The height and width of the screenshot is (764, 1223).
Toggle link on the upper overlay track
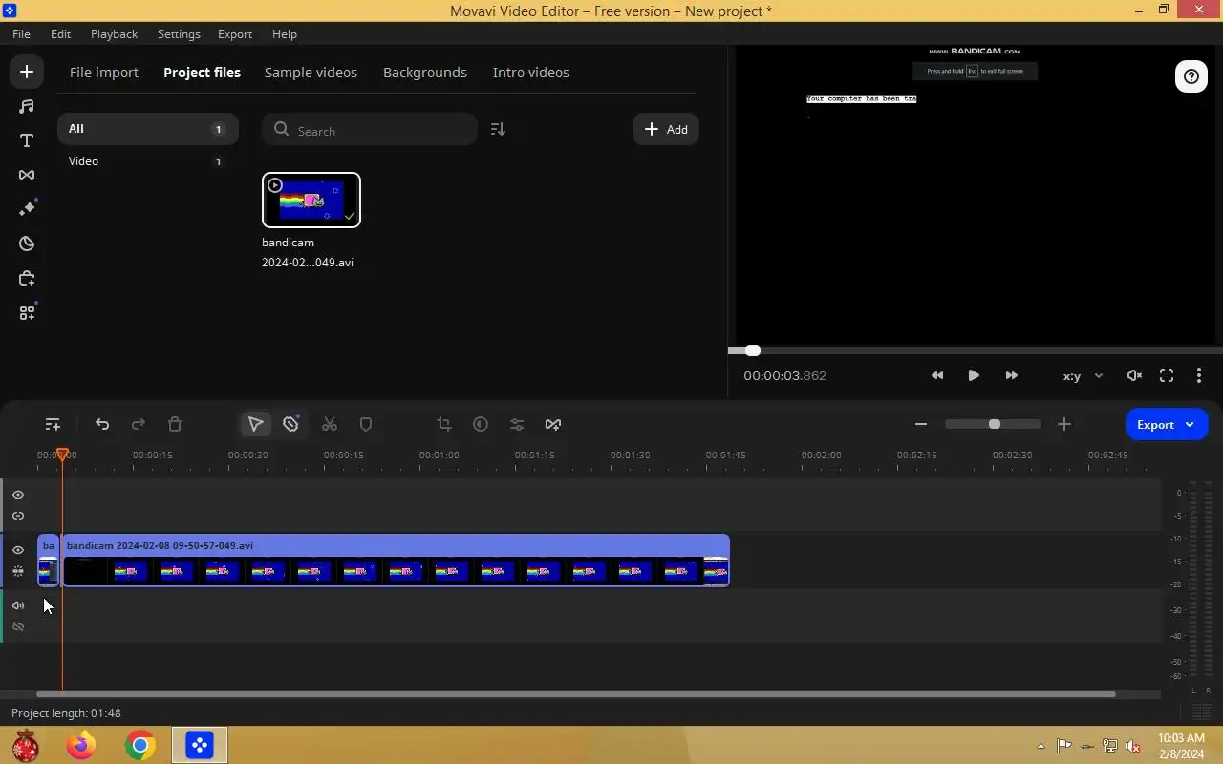18,516
